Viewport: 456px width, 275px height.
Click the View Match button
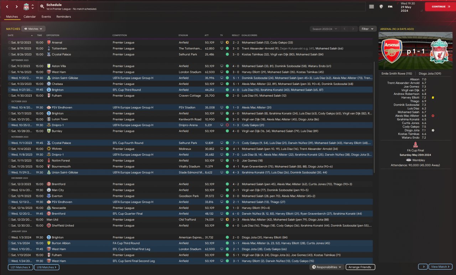point(441,267)
